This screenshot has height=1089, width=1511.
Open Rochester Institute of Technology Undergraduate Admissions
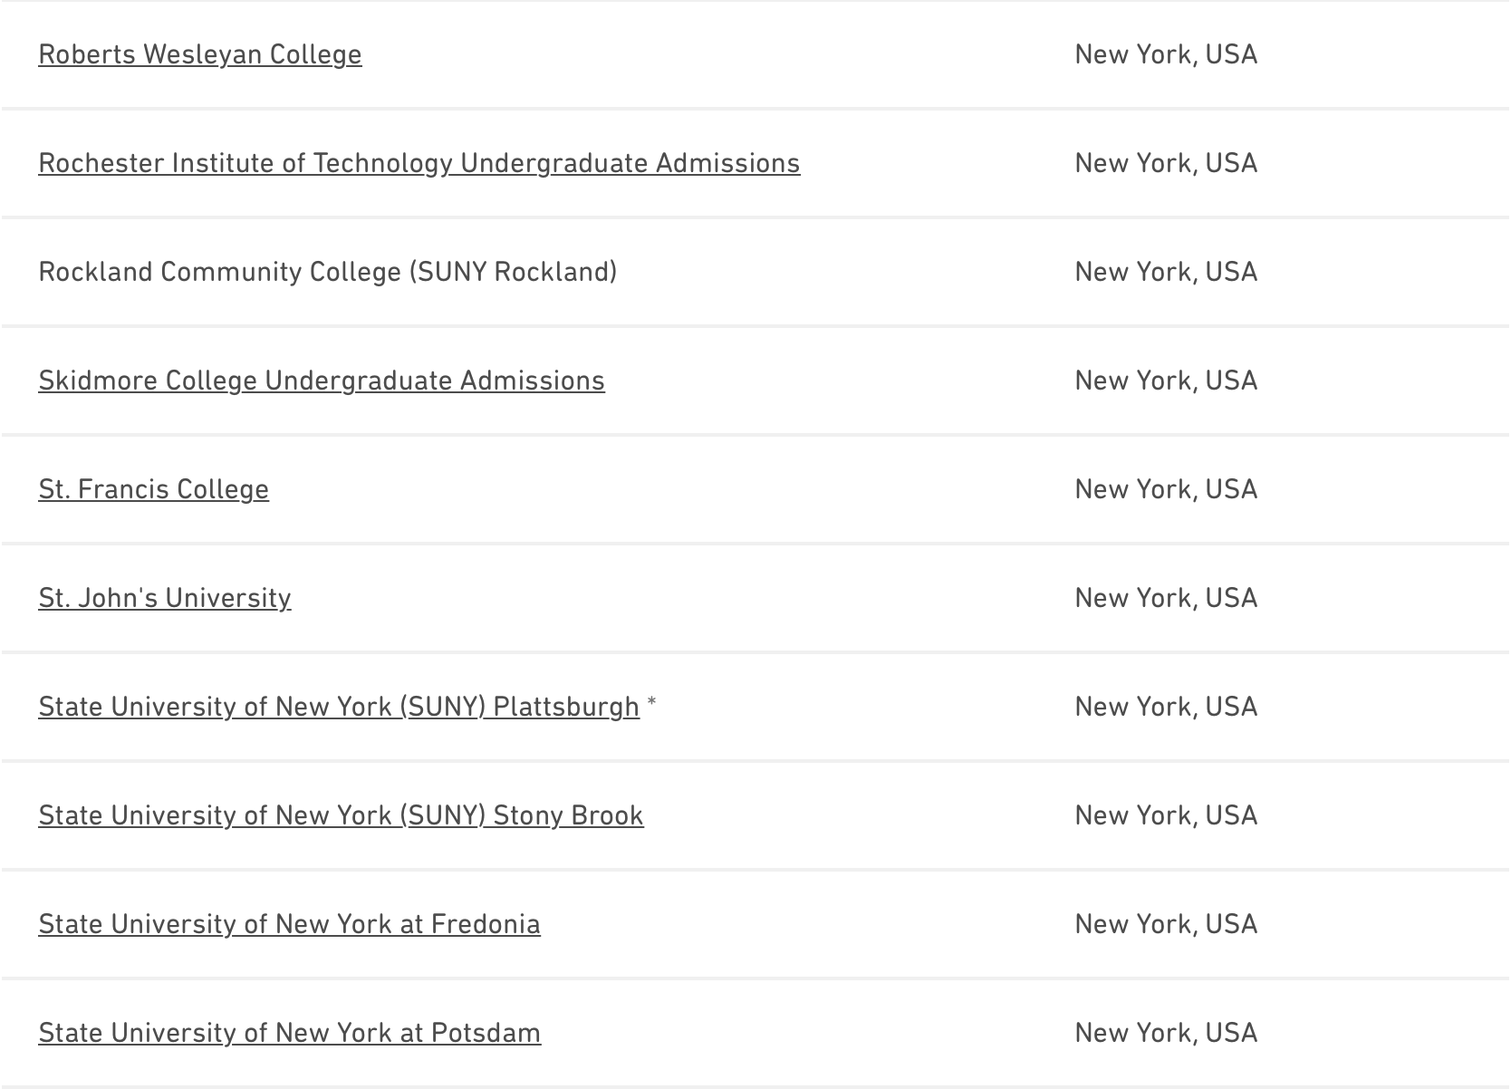419,163
